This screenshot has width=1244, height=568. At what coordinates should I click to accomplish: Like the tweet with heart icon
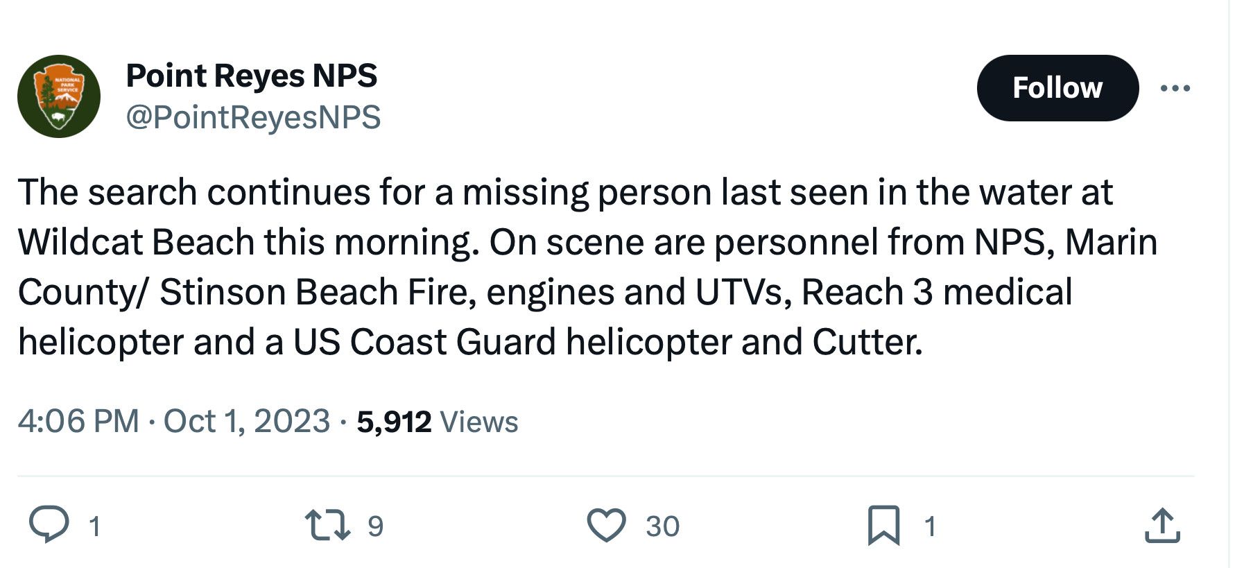(607, 525)
